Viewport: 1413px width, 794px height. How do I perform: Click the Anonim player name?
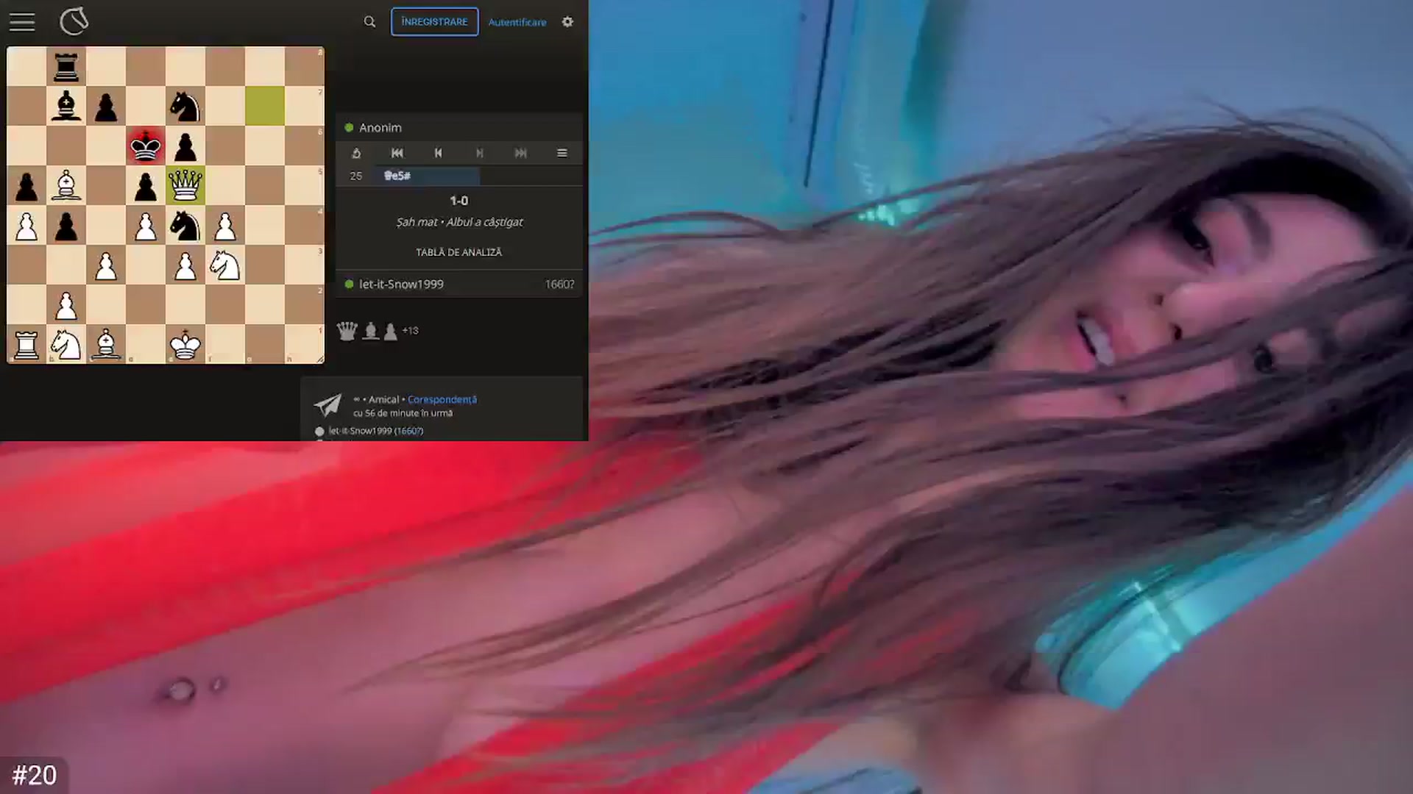(380, 127)
